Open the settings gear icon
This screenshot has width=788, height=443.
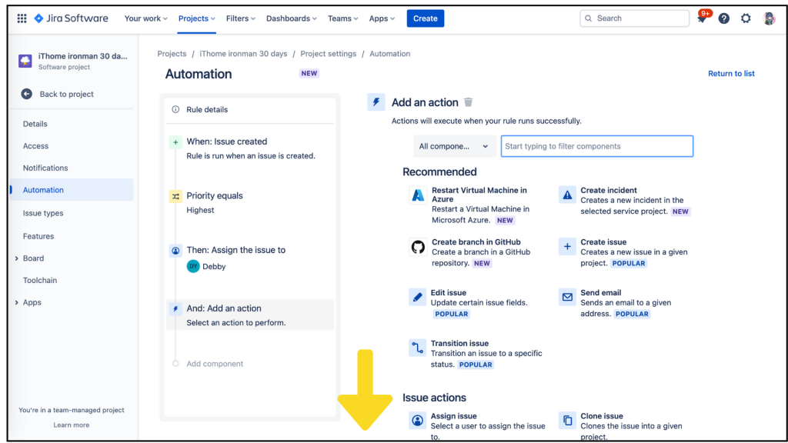click(746, 18)
